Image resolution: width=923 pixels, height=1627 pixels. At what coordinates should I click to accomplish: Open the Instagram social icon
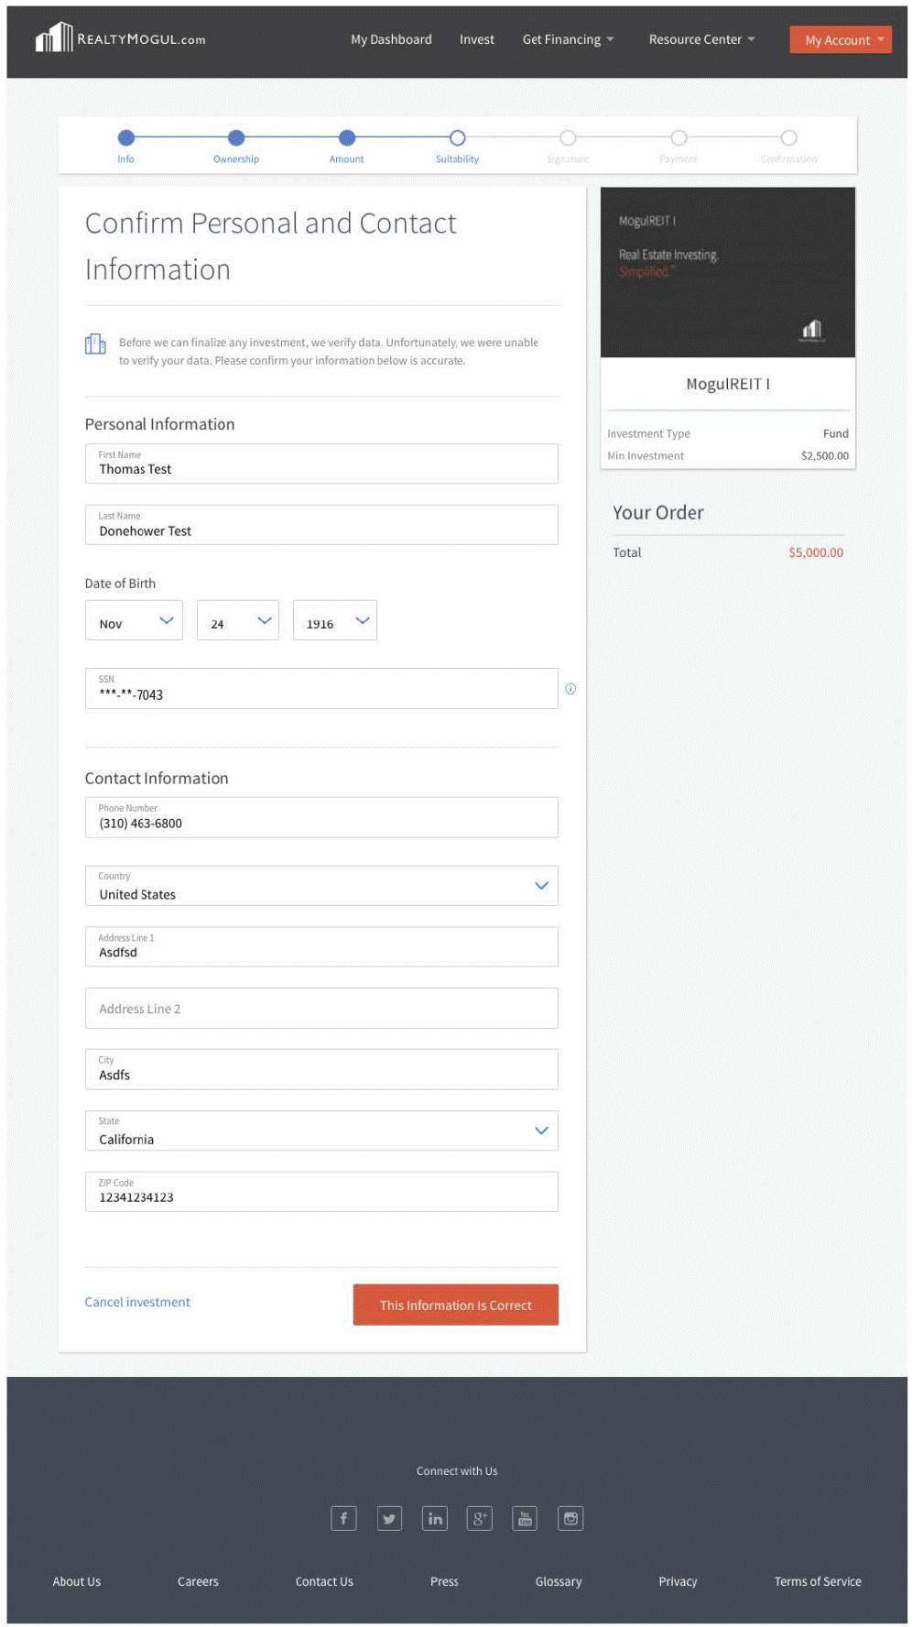570,1518
